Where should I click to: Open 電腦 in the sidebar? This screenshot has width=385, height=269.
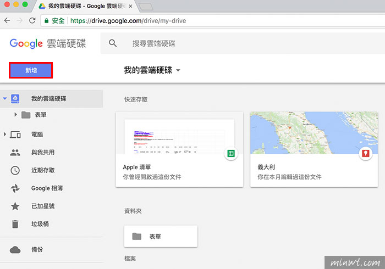[x=37, y=134]
